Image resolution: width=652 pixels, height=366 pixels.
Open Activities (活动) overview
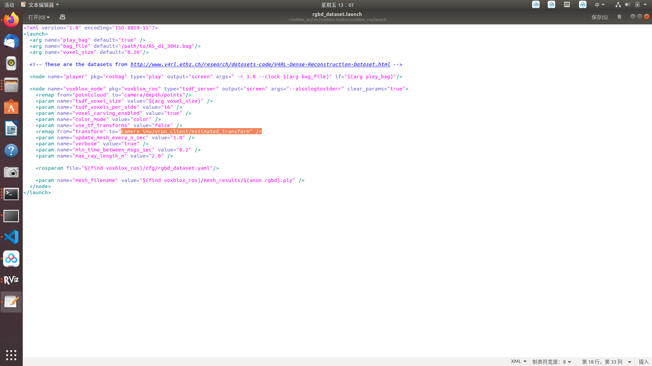click(x=9, y=5)
